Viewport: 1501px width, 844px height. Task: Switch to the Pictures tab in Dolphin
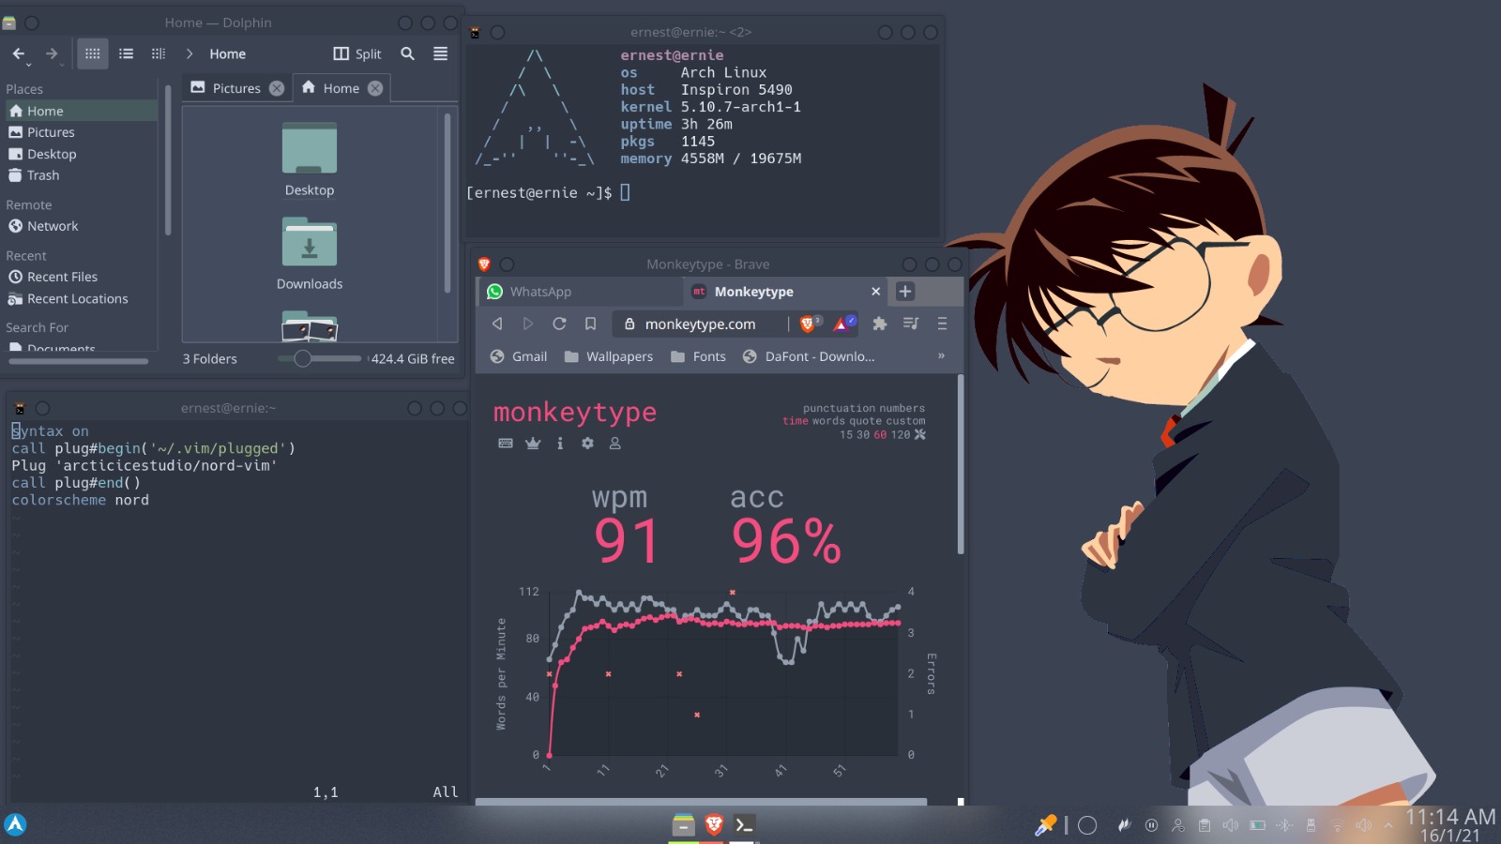coord(235,88)
